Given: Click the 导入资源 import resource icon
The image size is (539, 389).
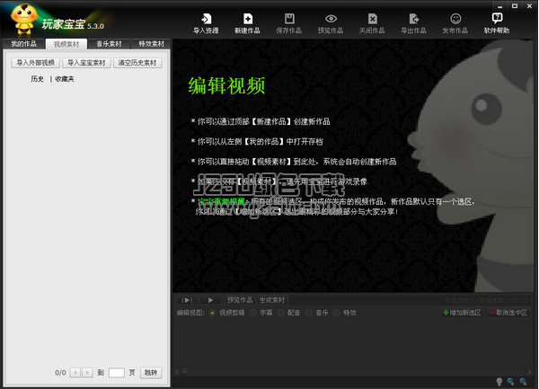Looking at the screenshot, I should [206, 23].
